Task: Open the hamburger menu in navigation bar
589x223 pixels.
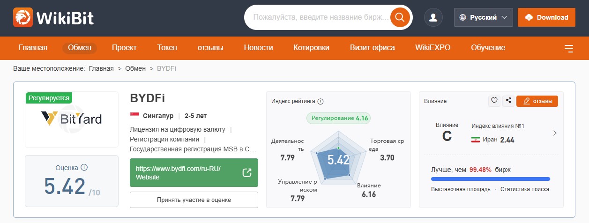Action: click(x=569, y=48)
